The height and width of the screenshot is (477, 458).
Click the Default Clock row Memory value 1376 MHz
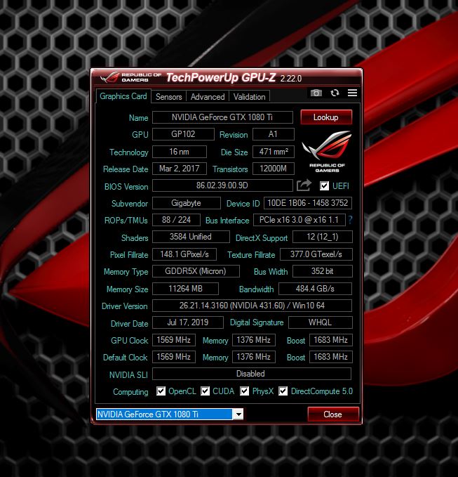click(x=254, y=357)
